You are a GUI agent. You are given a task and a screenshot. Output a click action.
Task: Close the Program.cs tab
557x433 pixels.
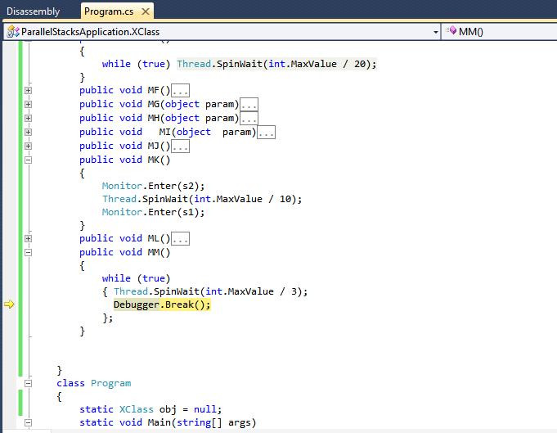click(x=146, y=11)
